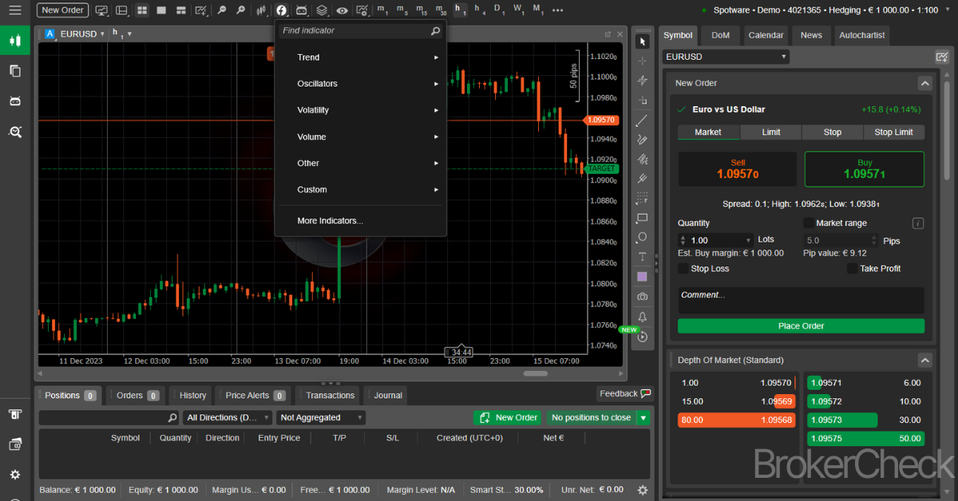Show more timeframes with ellipsis
Viewport: 958px width, 501px height.
(x=557, y=10)
